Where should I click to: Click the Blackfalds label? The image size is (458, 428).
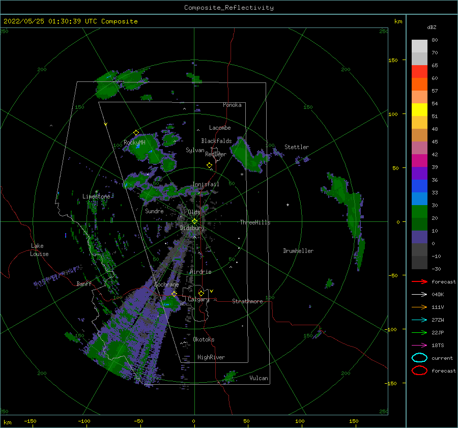pyautogui.click(x=216, y=141)
